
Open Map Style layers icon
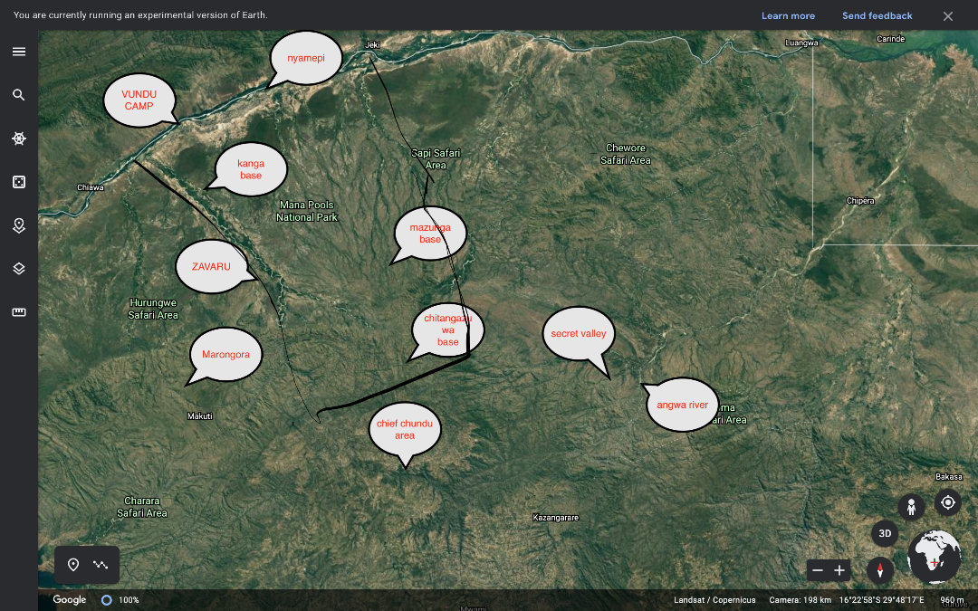[19, 269]
